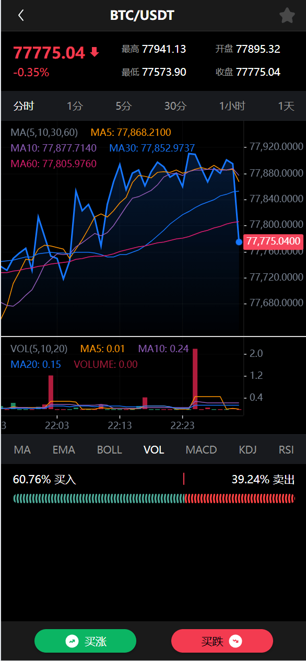Select the 1天 timeframe tab
The image size is (306, 661).
[286, 106]
